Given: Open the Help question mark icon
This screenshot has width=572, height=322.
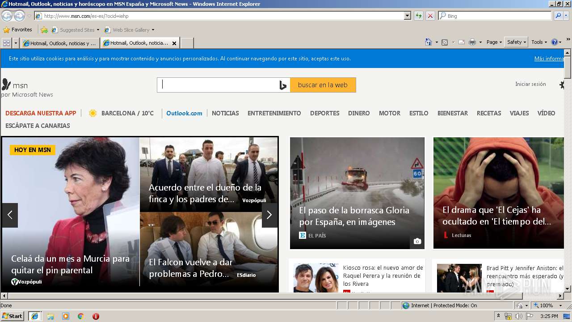Looking at the screenshot, I should [554, 42].
